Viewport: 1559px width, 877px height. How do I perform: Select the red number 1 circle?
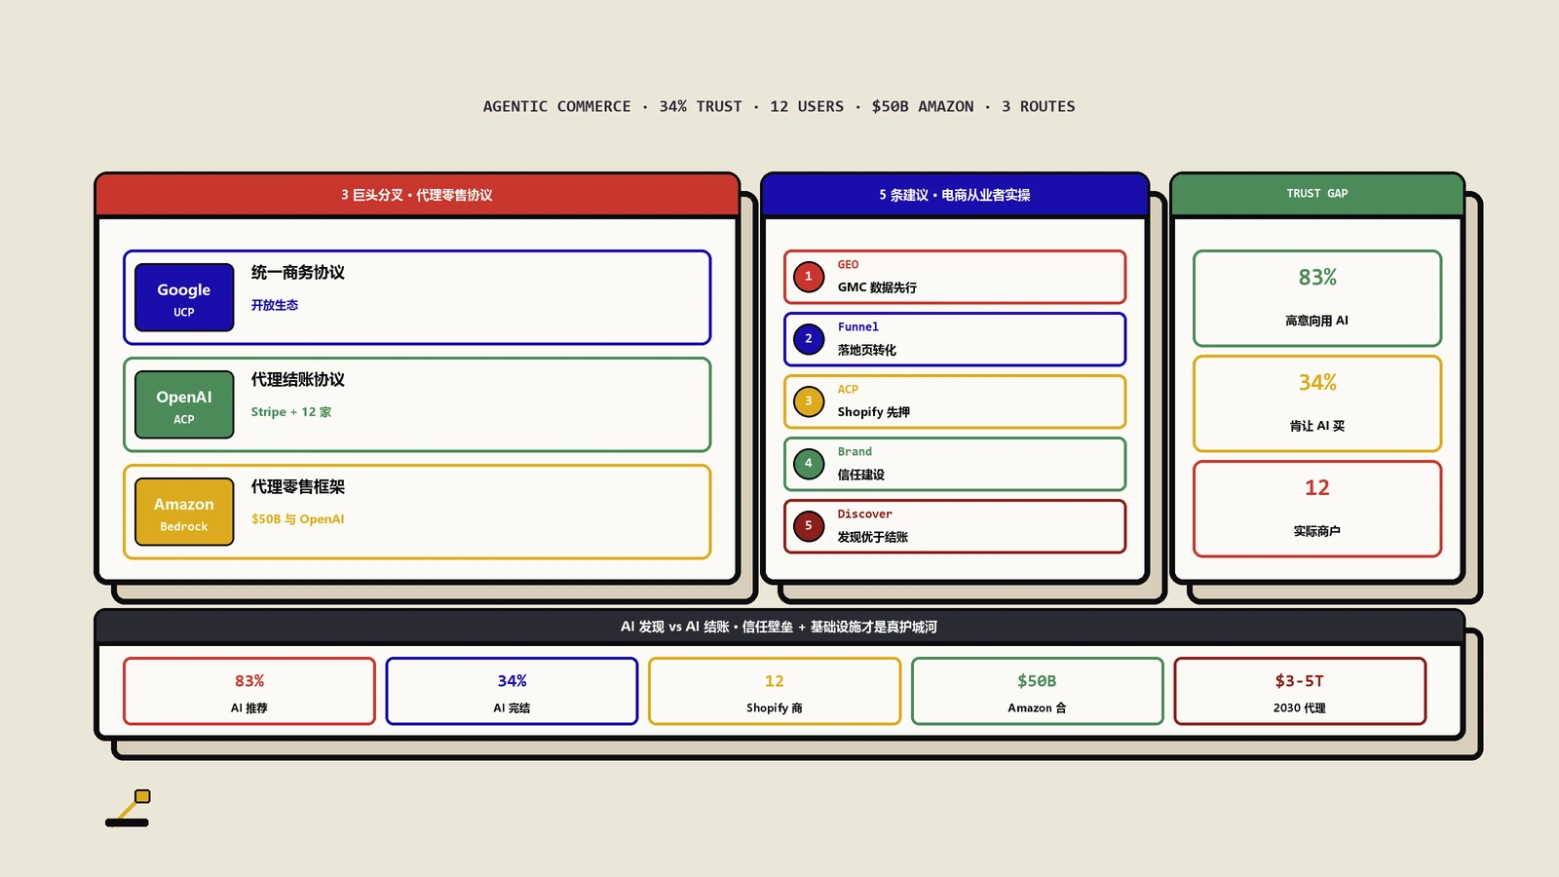(x=809, y=277)
